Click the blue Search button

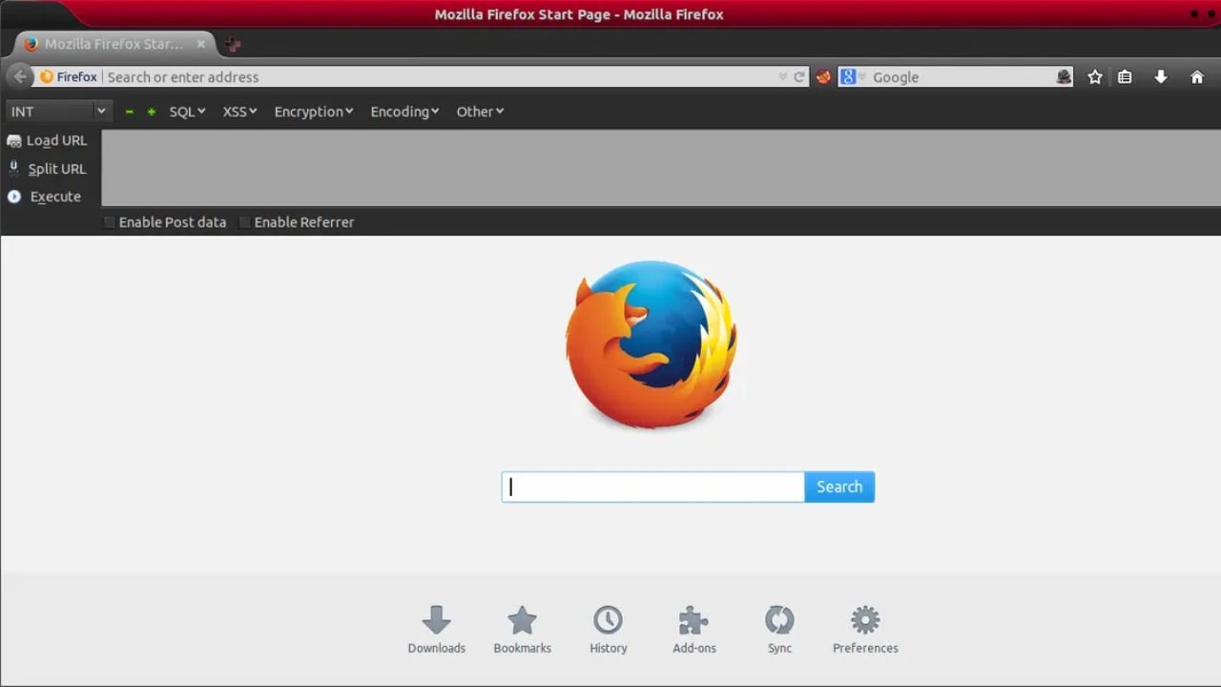839,487
